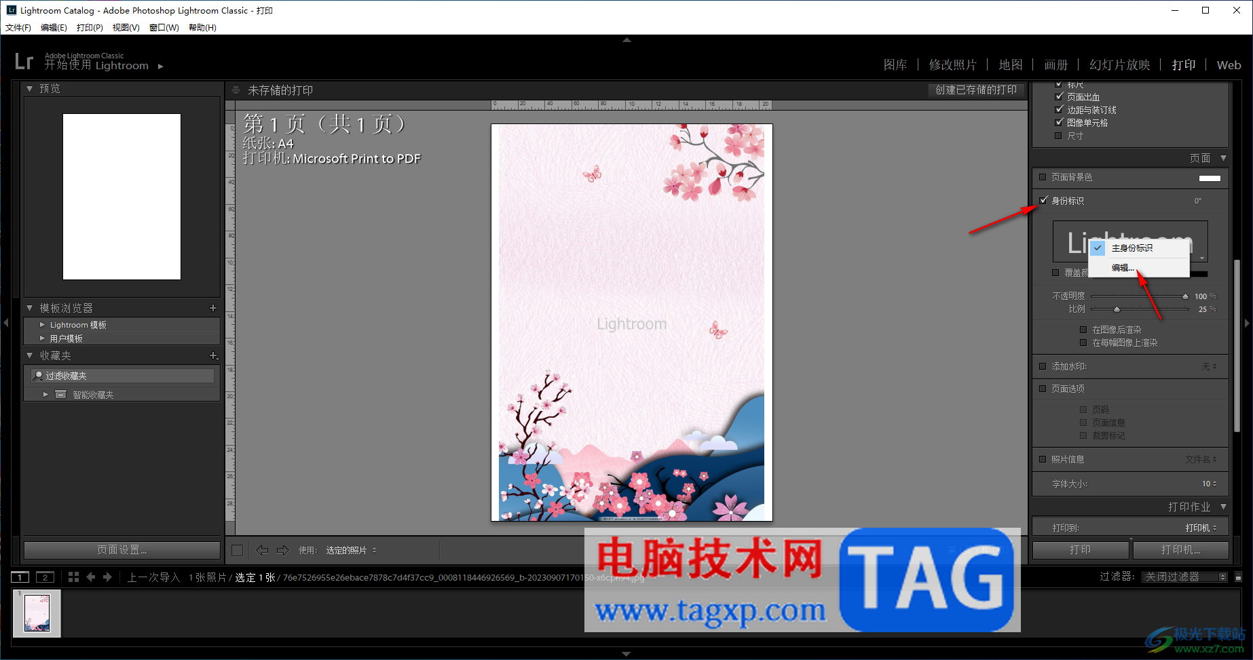Toggle the filter switch beside 关闭过滤器

(x=1239, y=577)
